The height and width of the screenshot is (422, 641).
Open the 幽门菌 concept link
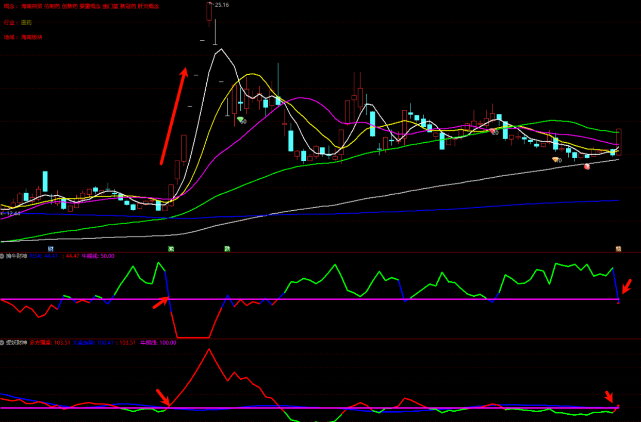[110, 6]
